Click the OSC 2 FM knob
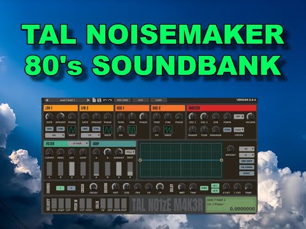Viewport: 306px width, 229px height. (x=157, y=129)
